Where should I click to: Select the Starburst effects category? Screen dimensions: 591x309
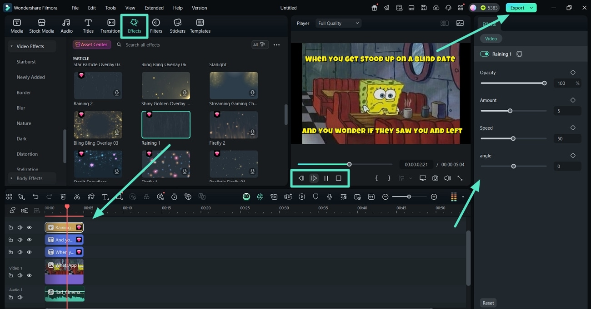(x=26, y=62)
